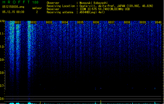Viewport: 164px width, 104px height.
Task: Click the 1.0 kHz axis tick label
Action: coord(2,47)
